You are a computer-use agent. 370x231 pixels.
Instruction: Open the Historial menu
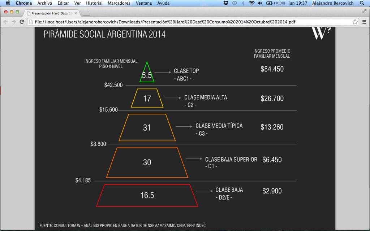tap(94, 3)
